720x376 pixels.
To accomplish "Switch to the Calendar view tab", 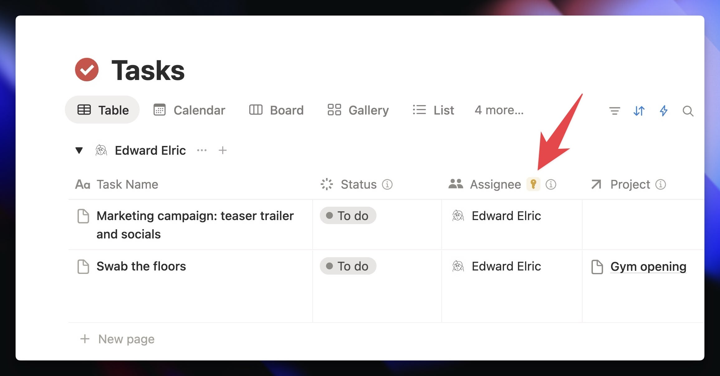I will 189,110.
